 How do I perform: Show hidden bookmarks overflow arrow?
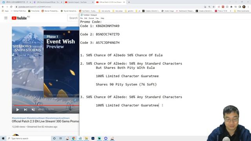point(231,11)
